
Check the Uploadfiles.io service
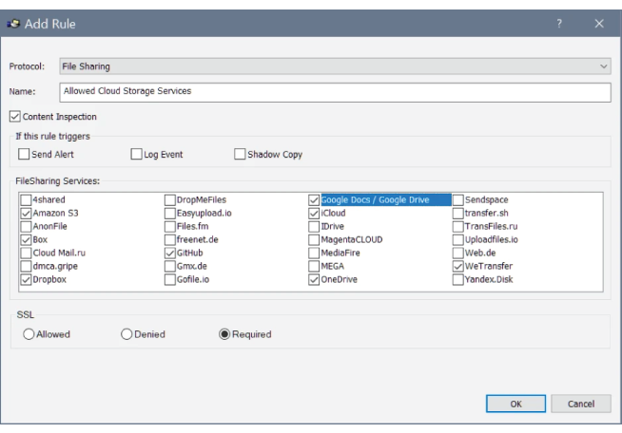[458, 239]
